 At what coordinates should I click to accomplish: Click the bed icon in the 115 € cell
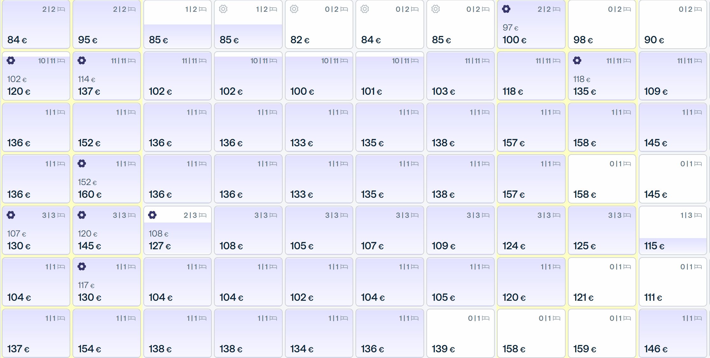click(x=698, y=216)
